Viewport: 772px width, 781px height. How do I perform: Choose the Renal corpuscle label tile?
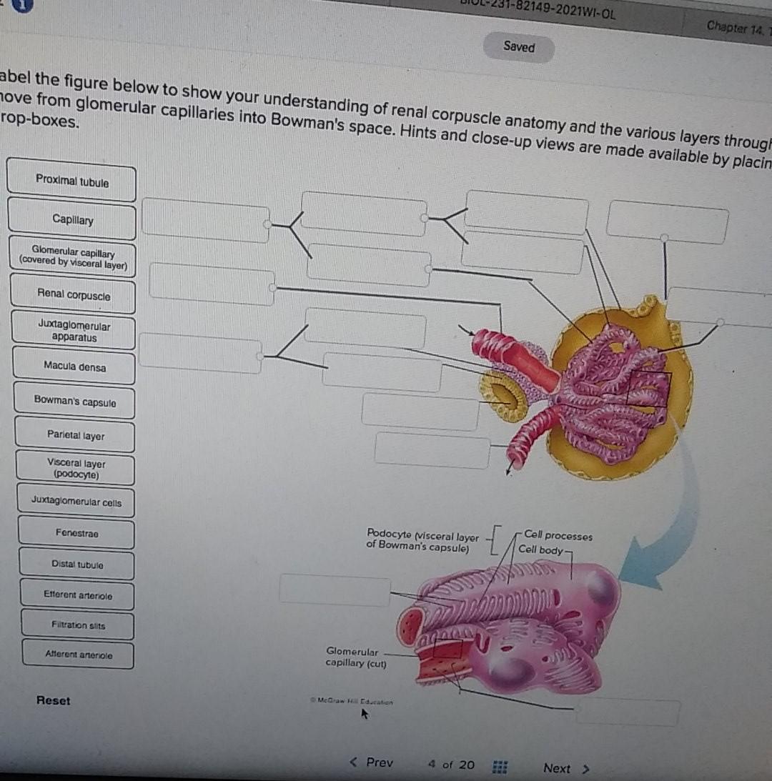click(x=73, y=294)
